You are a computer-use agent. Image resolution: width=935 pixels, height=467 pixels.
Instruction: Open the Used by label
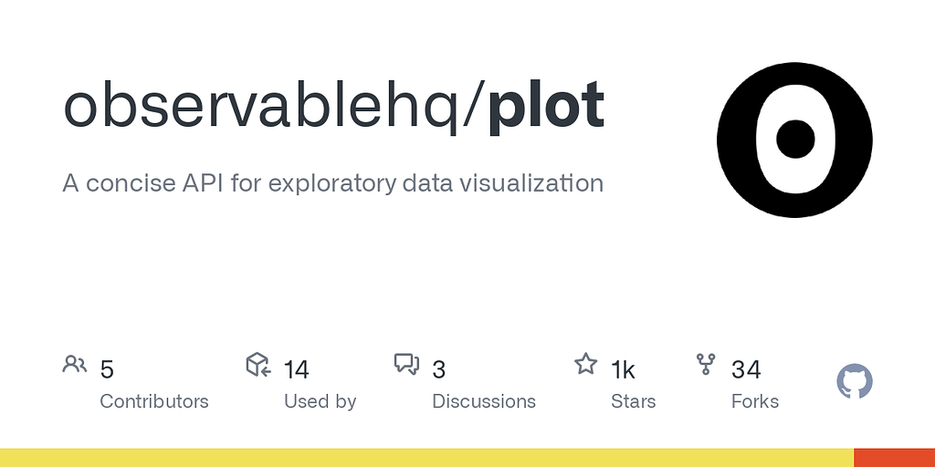[320, 402]
